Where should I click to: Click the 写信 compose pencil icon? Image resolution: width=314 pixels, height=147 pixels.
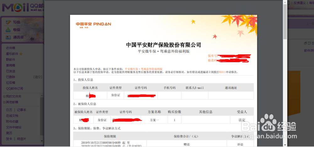pos(8,22)
